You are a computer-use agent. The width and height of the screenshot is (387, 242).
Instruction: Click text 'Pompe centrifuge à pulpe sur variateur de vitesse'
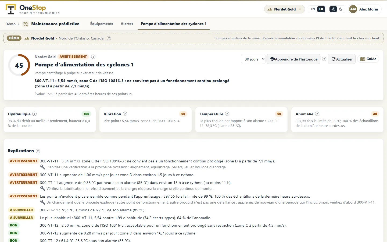point(74,73)
